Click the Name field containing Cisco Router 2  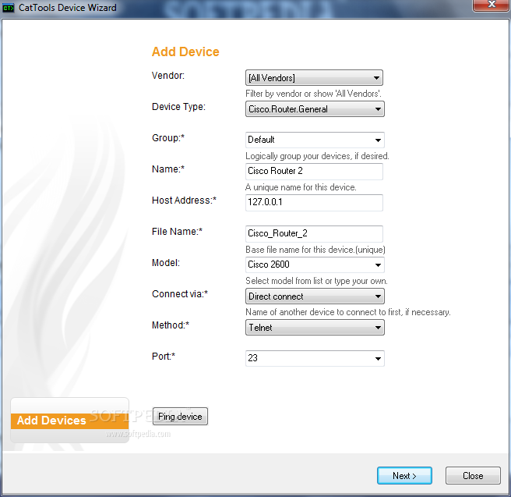coord(314,172)
